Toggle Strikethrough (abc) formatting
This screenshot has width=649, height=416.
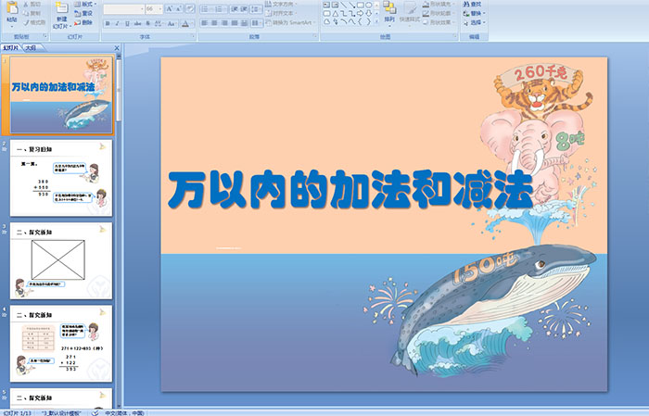coord(138,23)
